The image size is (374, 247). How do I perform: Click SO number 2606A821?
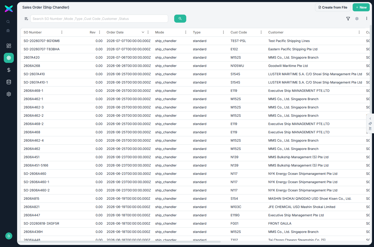[x=31, y=207]
